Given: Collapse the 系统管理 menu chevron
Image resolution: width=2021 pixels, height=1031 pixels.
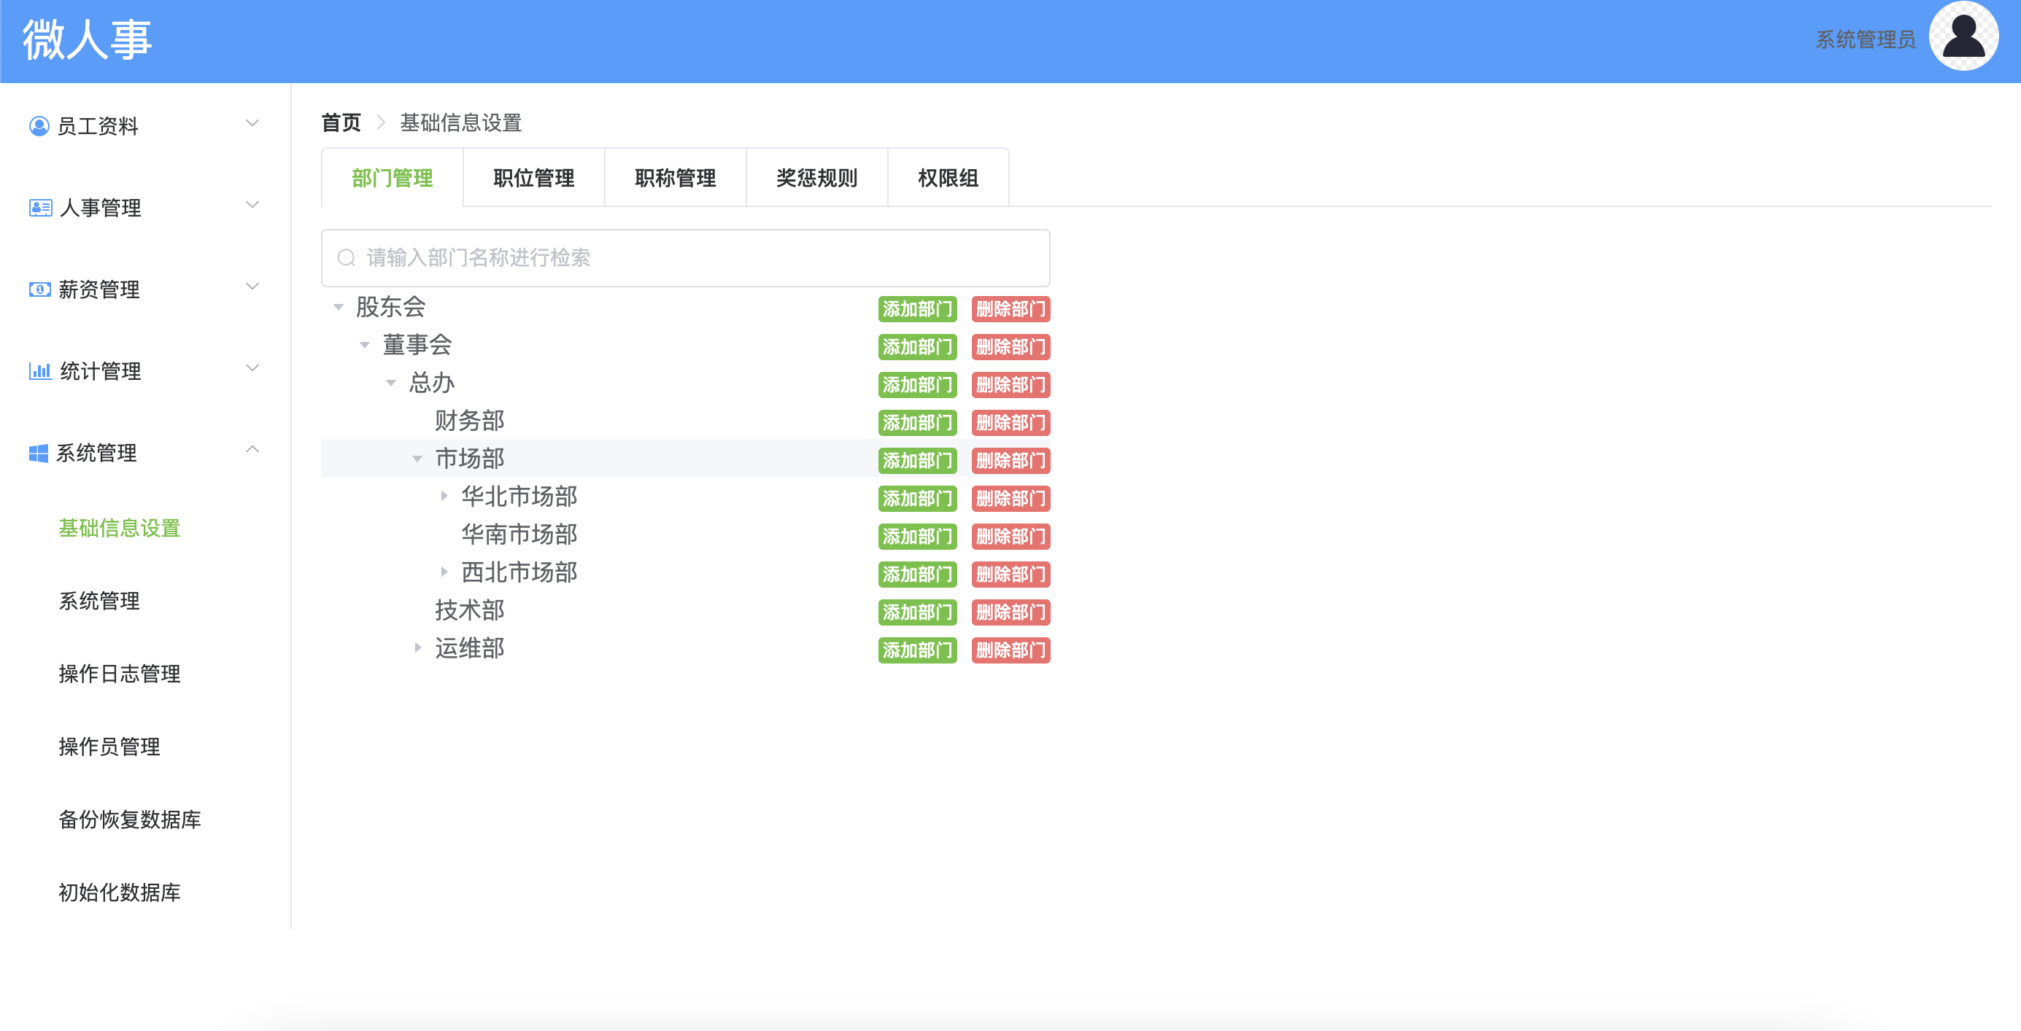Looking at the screenshot, I should tap(252, 450).
